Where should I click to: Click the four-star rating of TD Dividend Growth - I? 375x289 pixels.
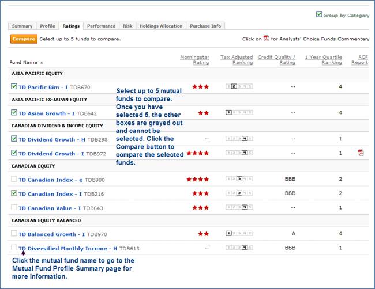pos(198,153)
